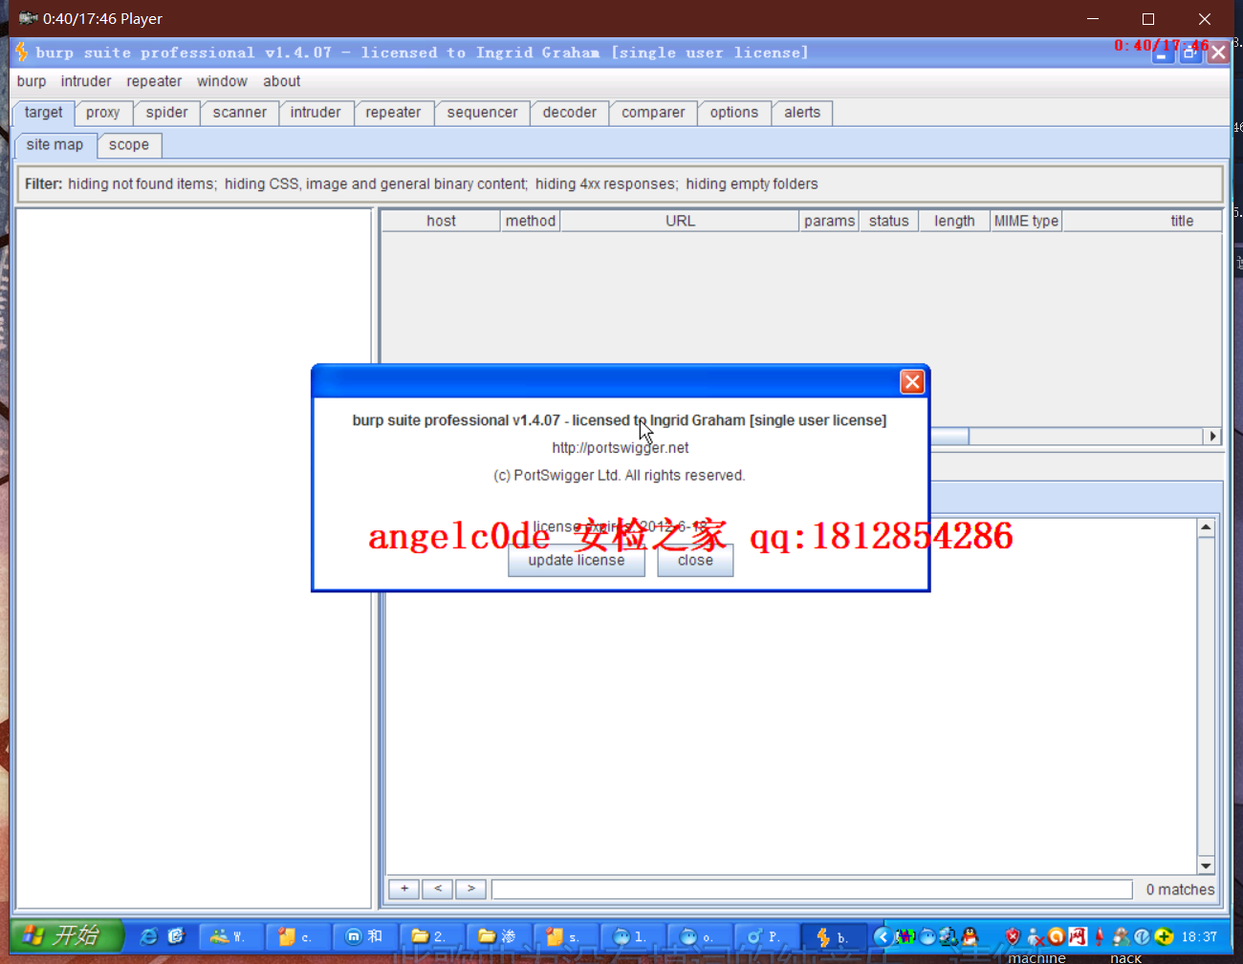Viewport: 1243px width, 964px height.
Task: Switch to the options tab
Action: click(734, 113)
